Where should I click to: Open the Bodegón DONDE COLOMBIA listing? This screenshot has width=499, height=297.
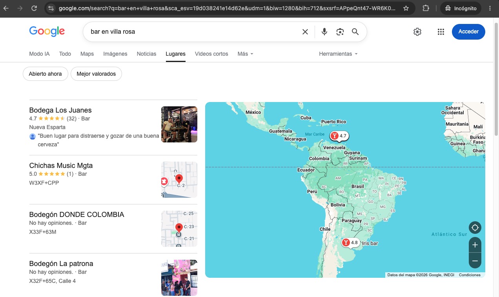click(76, 215)
